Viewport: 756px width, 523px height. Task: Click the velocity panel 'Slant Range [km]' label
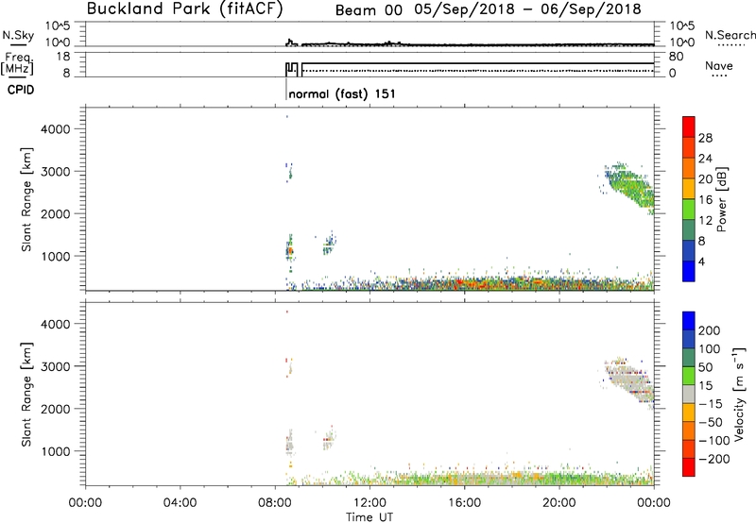point(26,395)
